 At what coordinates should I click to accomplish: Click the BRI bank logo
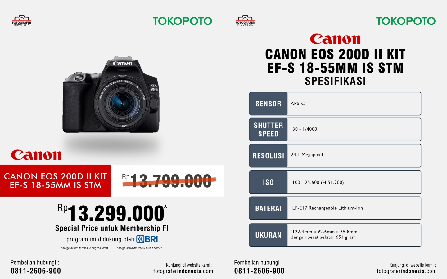147,239
